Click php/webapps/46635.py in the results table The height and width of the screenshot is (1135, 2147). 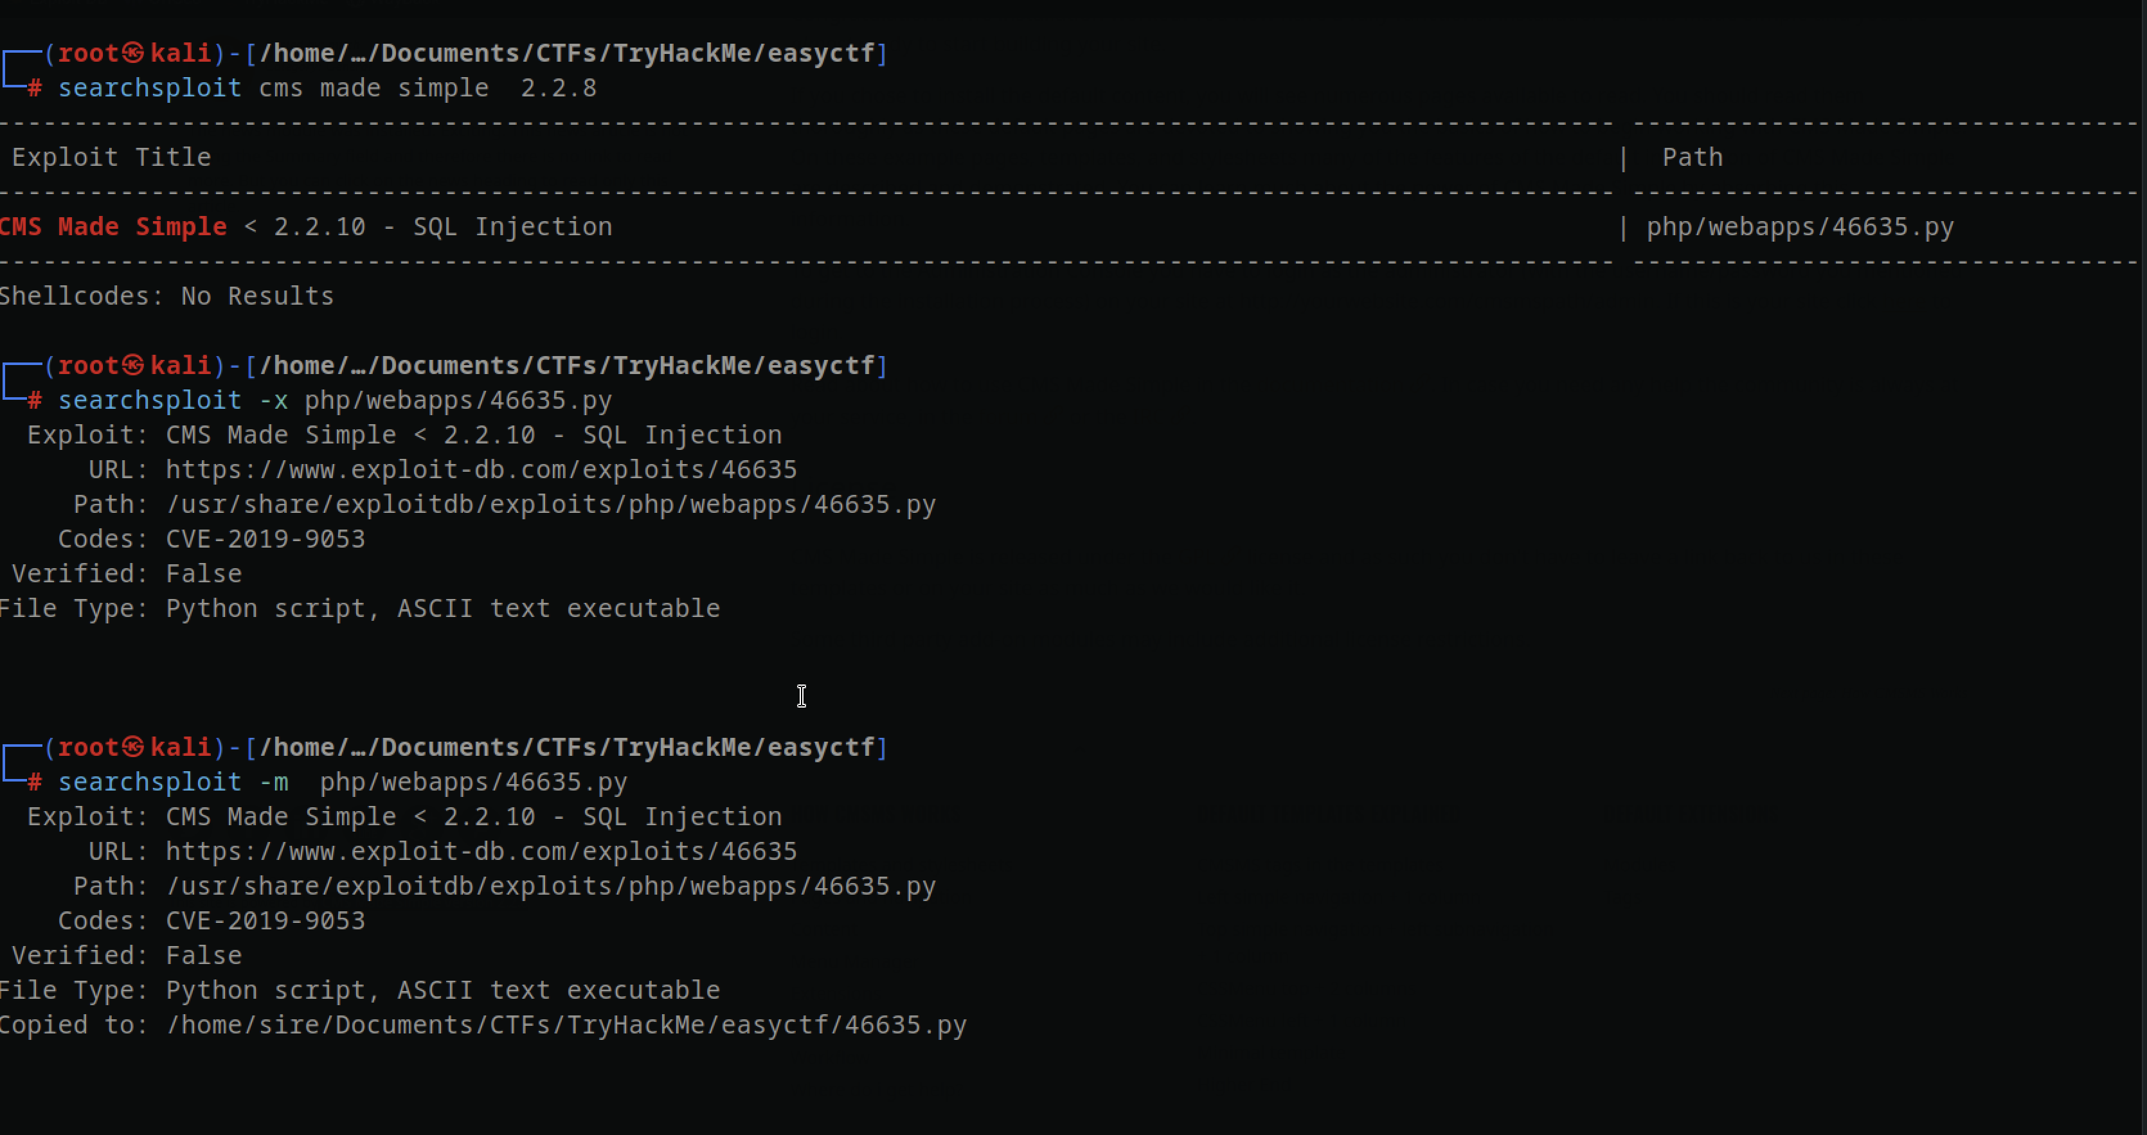click(x=1801, y=227)
